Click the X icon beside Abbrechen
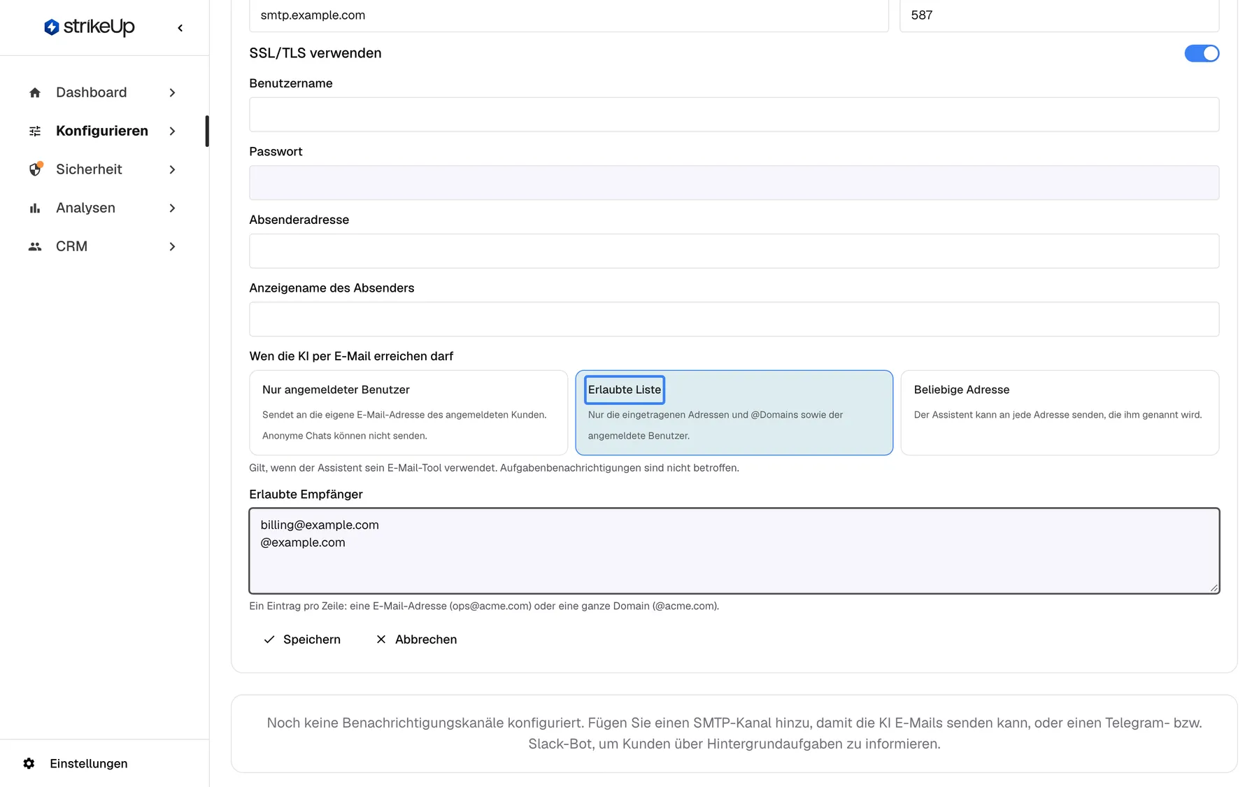Image resolution: width=1259 pixels, height=787 pixels. [x=381, y=639]
